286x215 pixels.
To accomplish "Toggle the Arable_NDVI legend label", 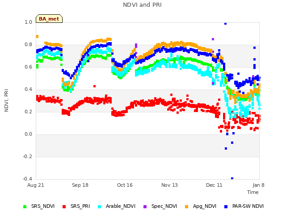I will [x=121, y=206].
